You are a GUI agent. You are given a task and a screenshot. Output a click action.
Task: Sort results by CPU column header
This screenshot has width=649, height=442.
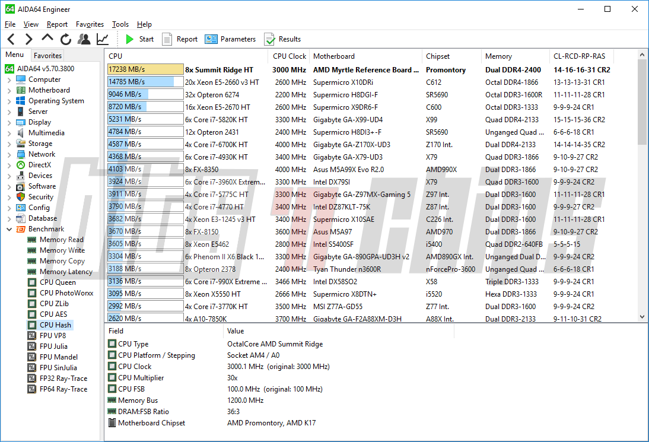click(x=186, y=56)
